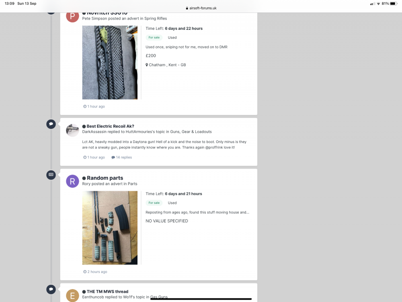The image size is (402, 302).
Task: Open the Best Electric Recoil Ak? topic
Action: [x=110, y=126]
